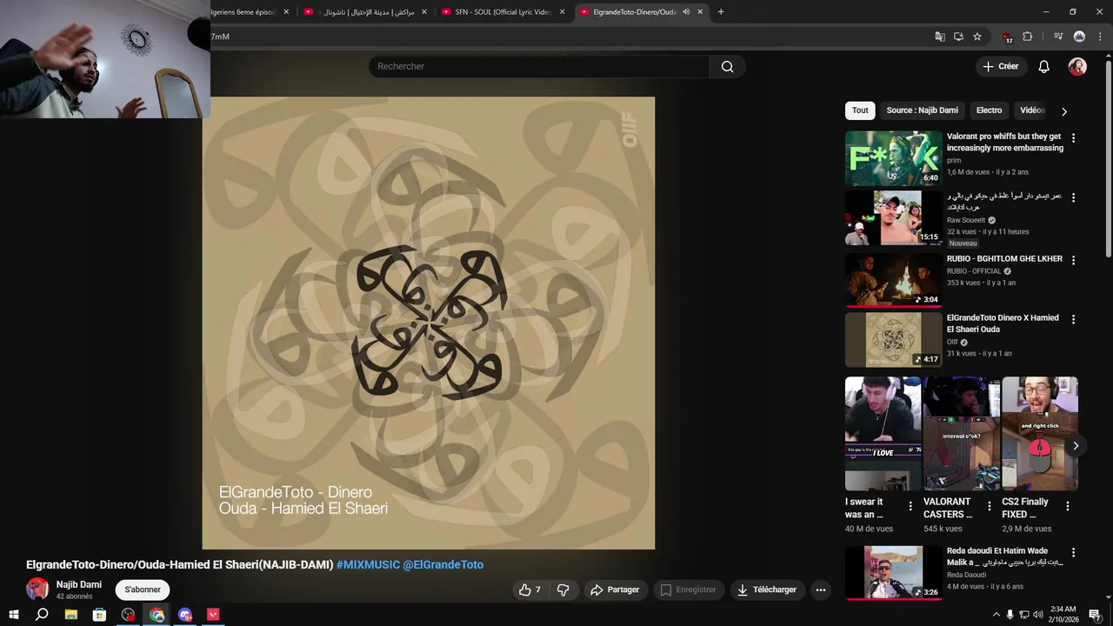1113x626 pixels.
Task: Show more filter chips with right arrow
Action: (1063, 111)
